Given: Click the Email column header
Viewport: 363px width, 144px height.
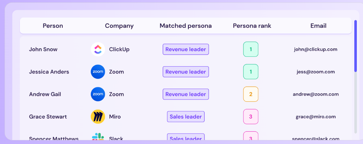Looking at the screenshot, I should pyautogui.click(x=318, y=26).
